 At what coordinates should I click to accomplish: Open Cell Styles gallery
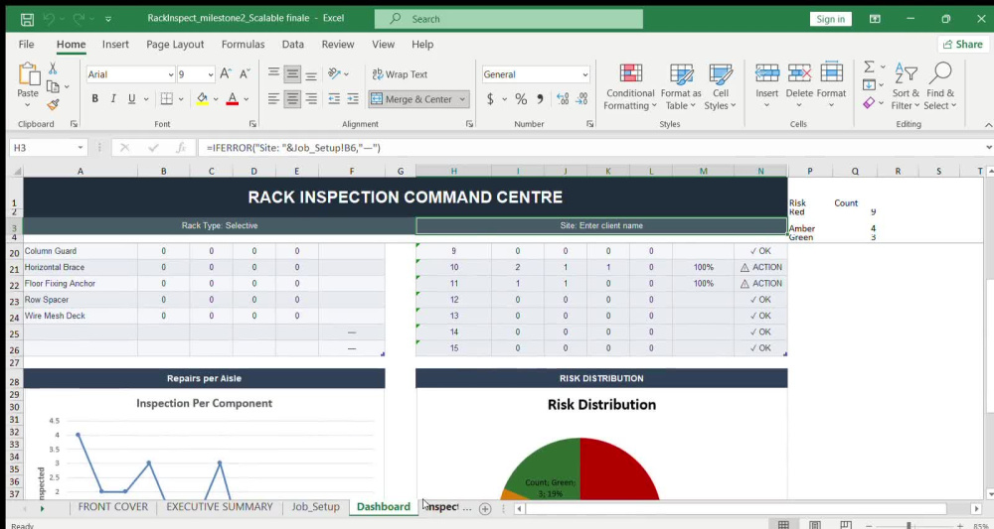[720, 86]
